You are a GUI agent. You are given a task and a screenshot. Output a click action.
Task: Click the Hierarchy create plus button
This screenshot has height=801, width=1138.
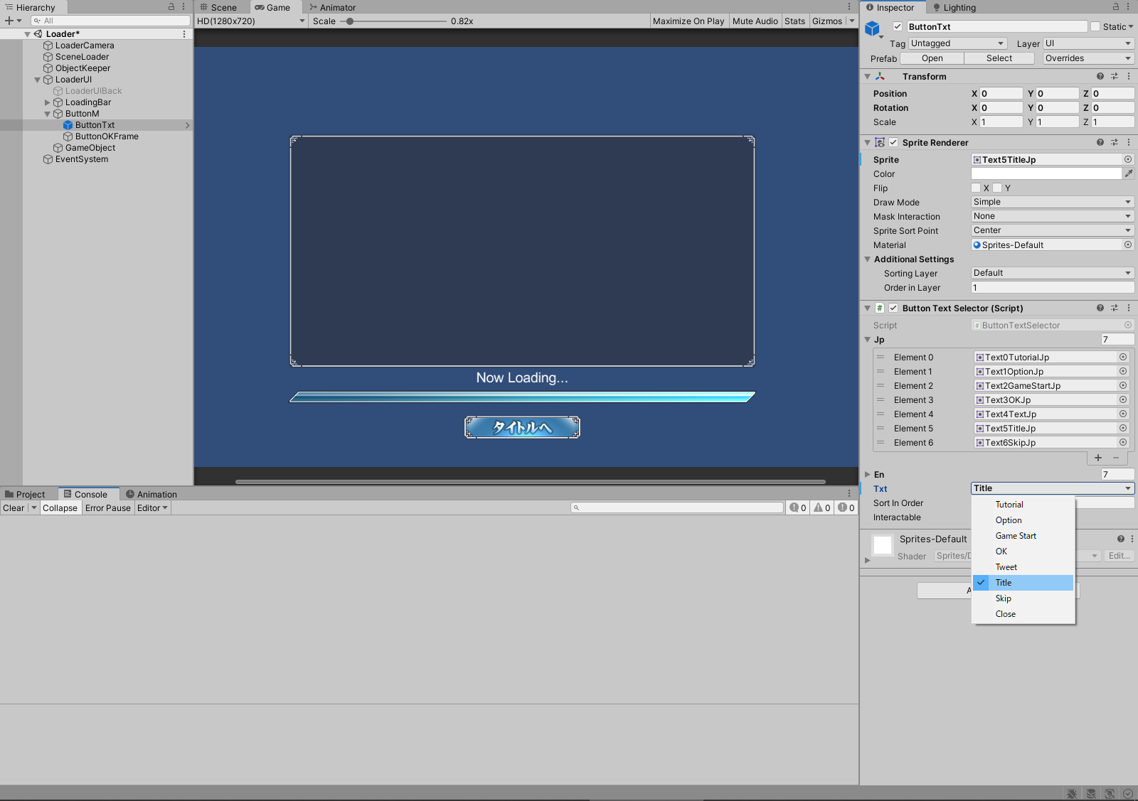pyautogui.click(x=13, y=21)
